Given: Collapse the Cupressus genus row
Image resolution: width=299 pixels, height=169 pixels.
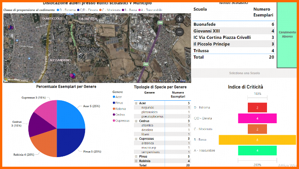Looking at the screenshot, I should (136, 139).
